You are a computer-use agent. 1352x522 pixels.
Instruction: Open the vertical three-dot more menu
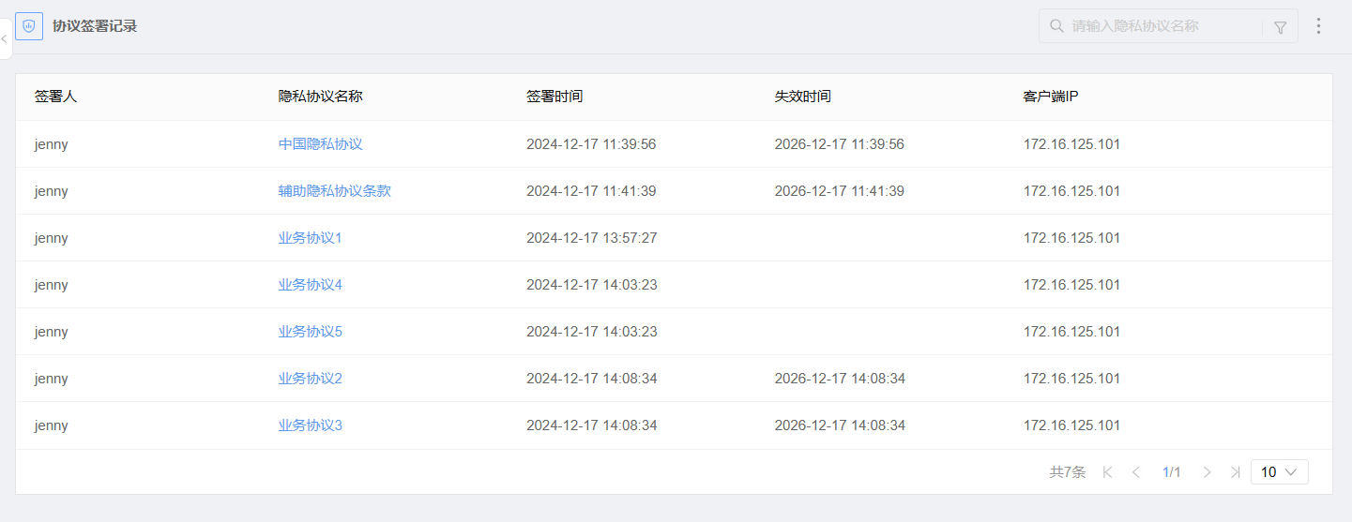[x=1318, y=26]
